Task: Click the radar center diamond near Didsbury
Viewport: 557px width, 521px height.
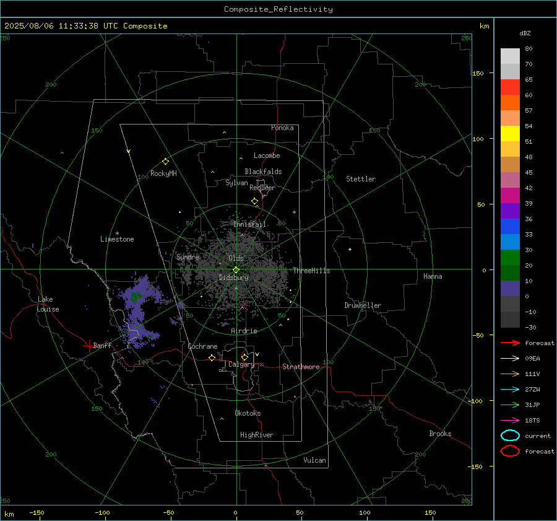Action: point(236,270)
